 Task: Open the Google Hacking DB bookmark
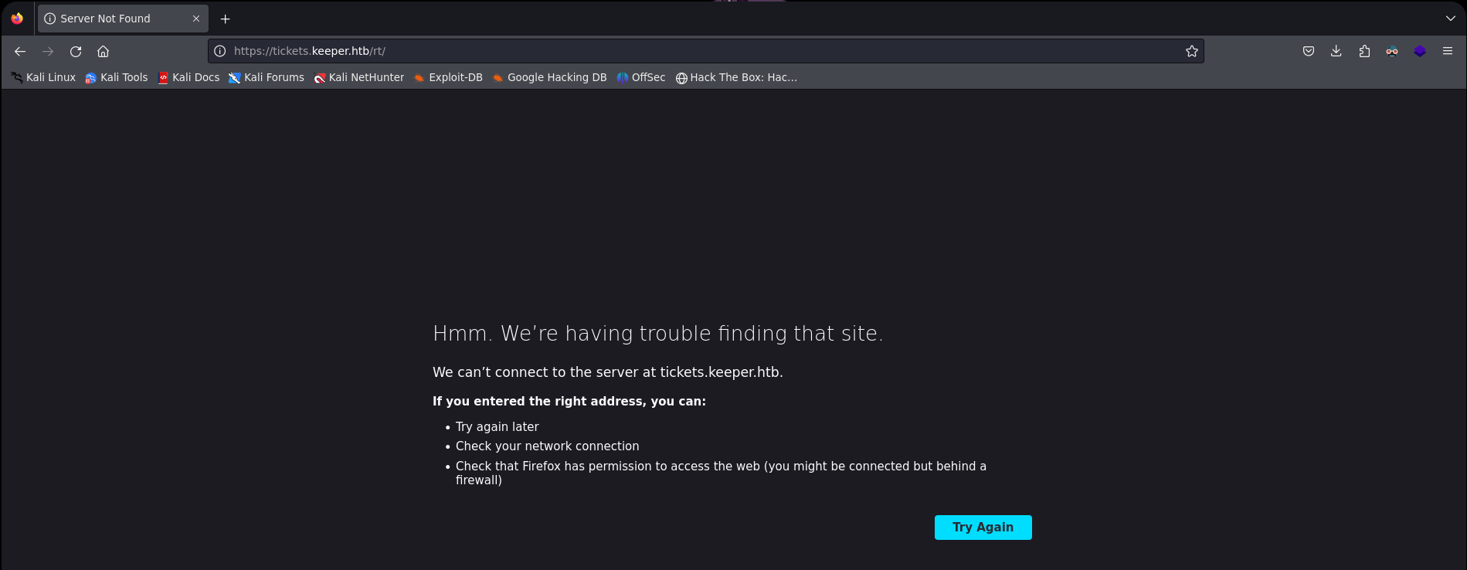point(549,77)
